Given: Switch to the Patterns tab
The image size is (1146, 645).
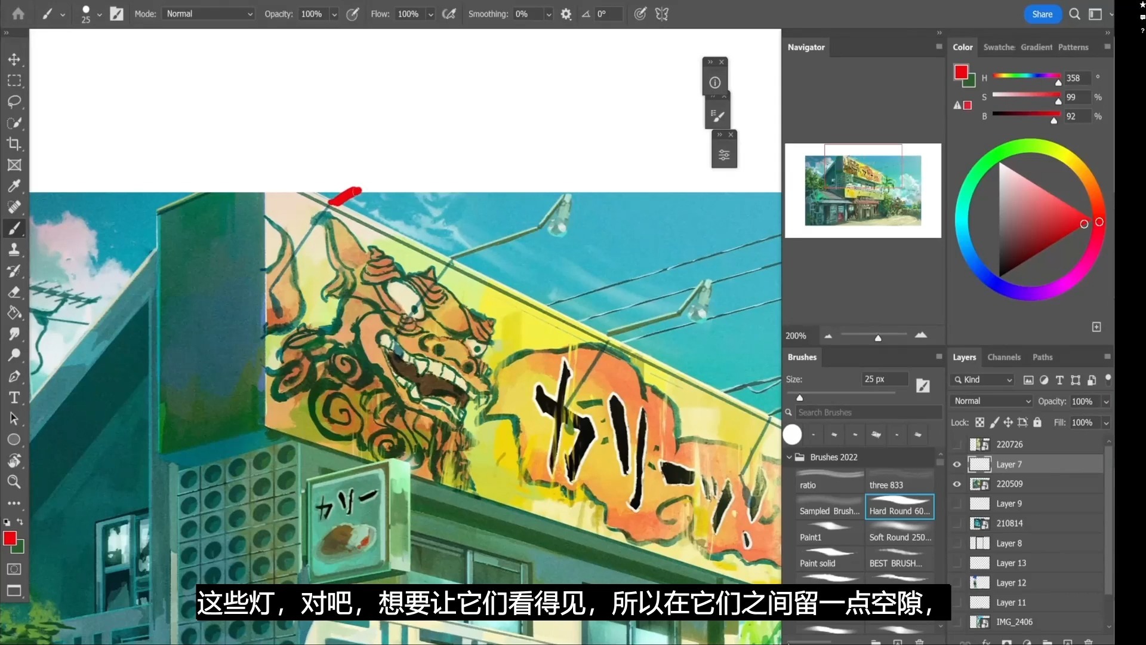Looking at the screenshot, I should [x=1073, y=47].
